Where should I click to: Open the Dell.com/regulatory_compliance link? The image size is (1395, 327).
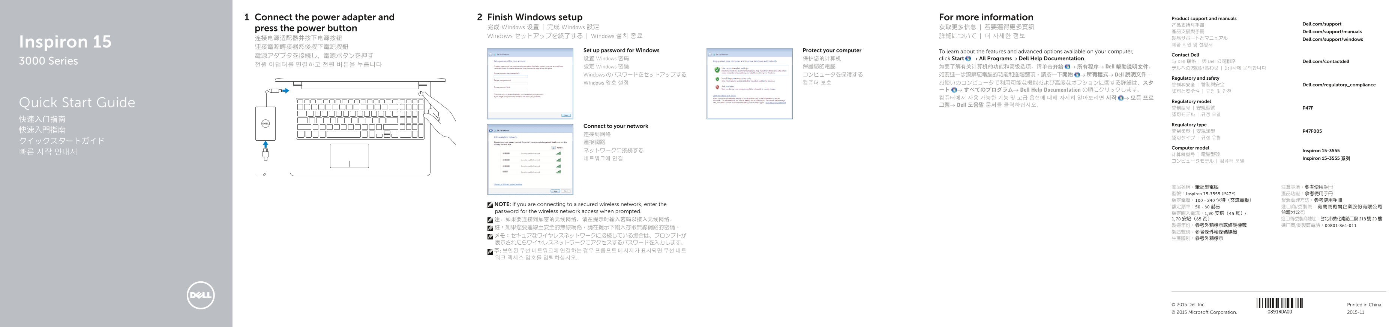(x=1339, y=85)
